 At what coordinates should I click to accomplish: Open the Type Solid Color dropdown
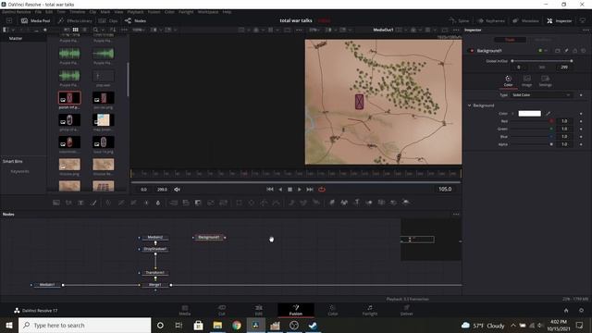[541, 95]
